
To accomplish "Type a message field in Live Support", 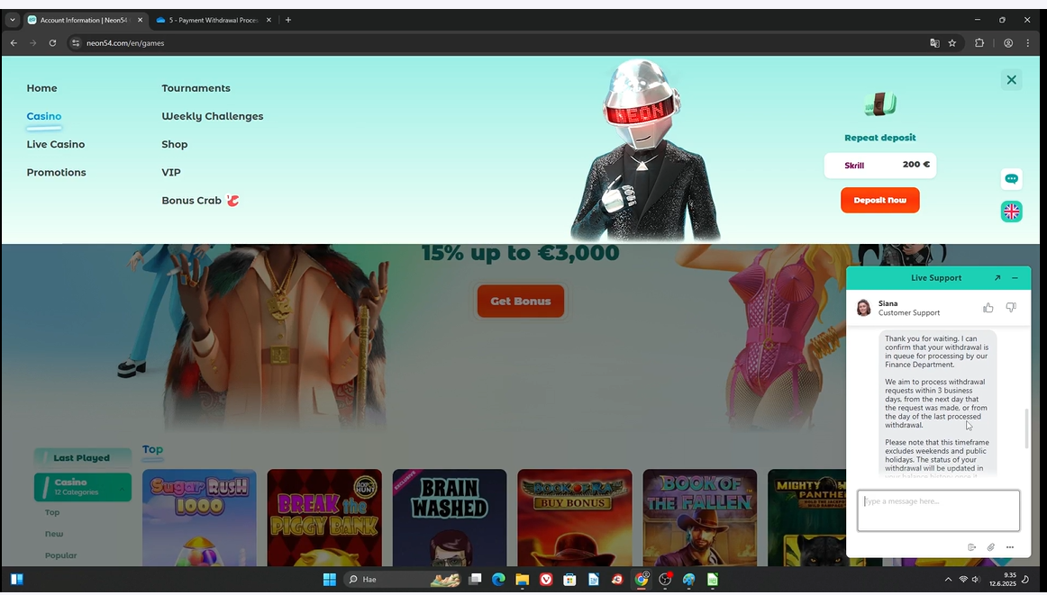I will coord(937,510).
